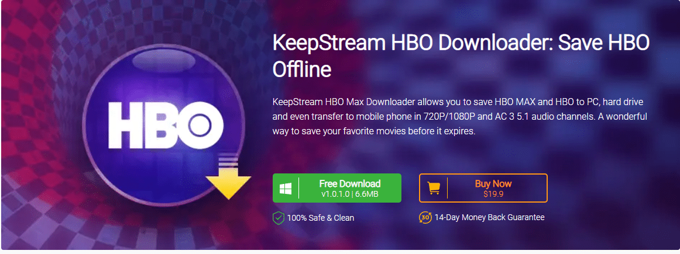
Task: Click the shopping cart icon
Action: point(433,188)
